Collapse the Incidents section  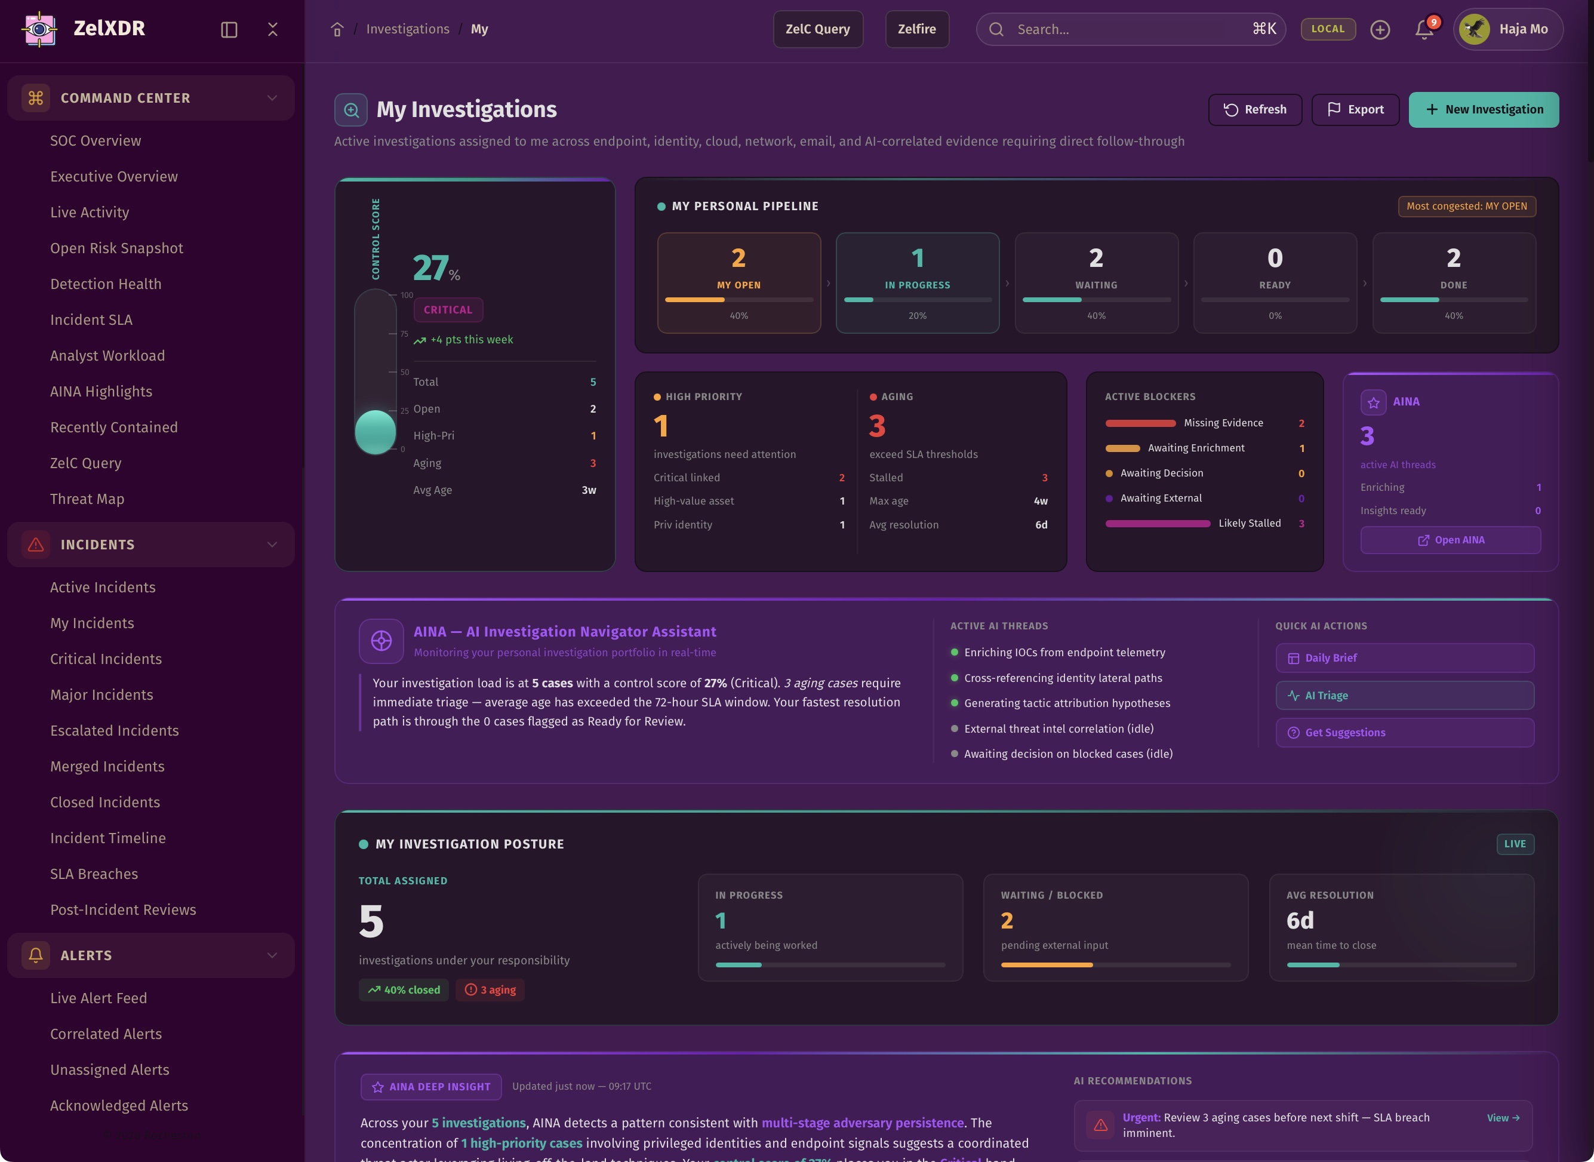pos(272,545)
